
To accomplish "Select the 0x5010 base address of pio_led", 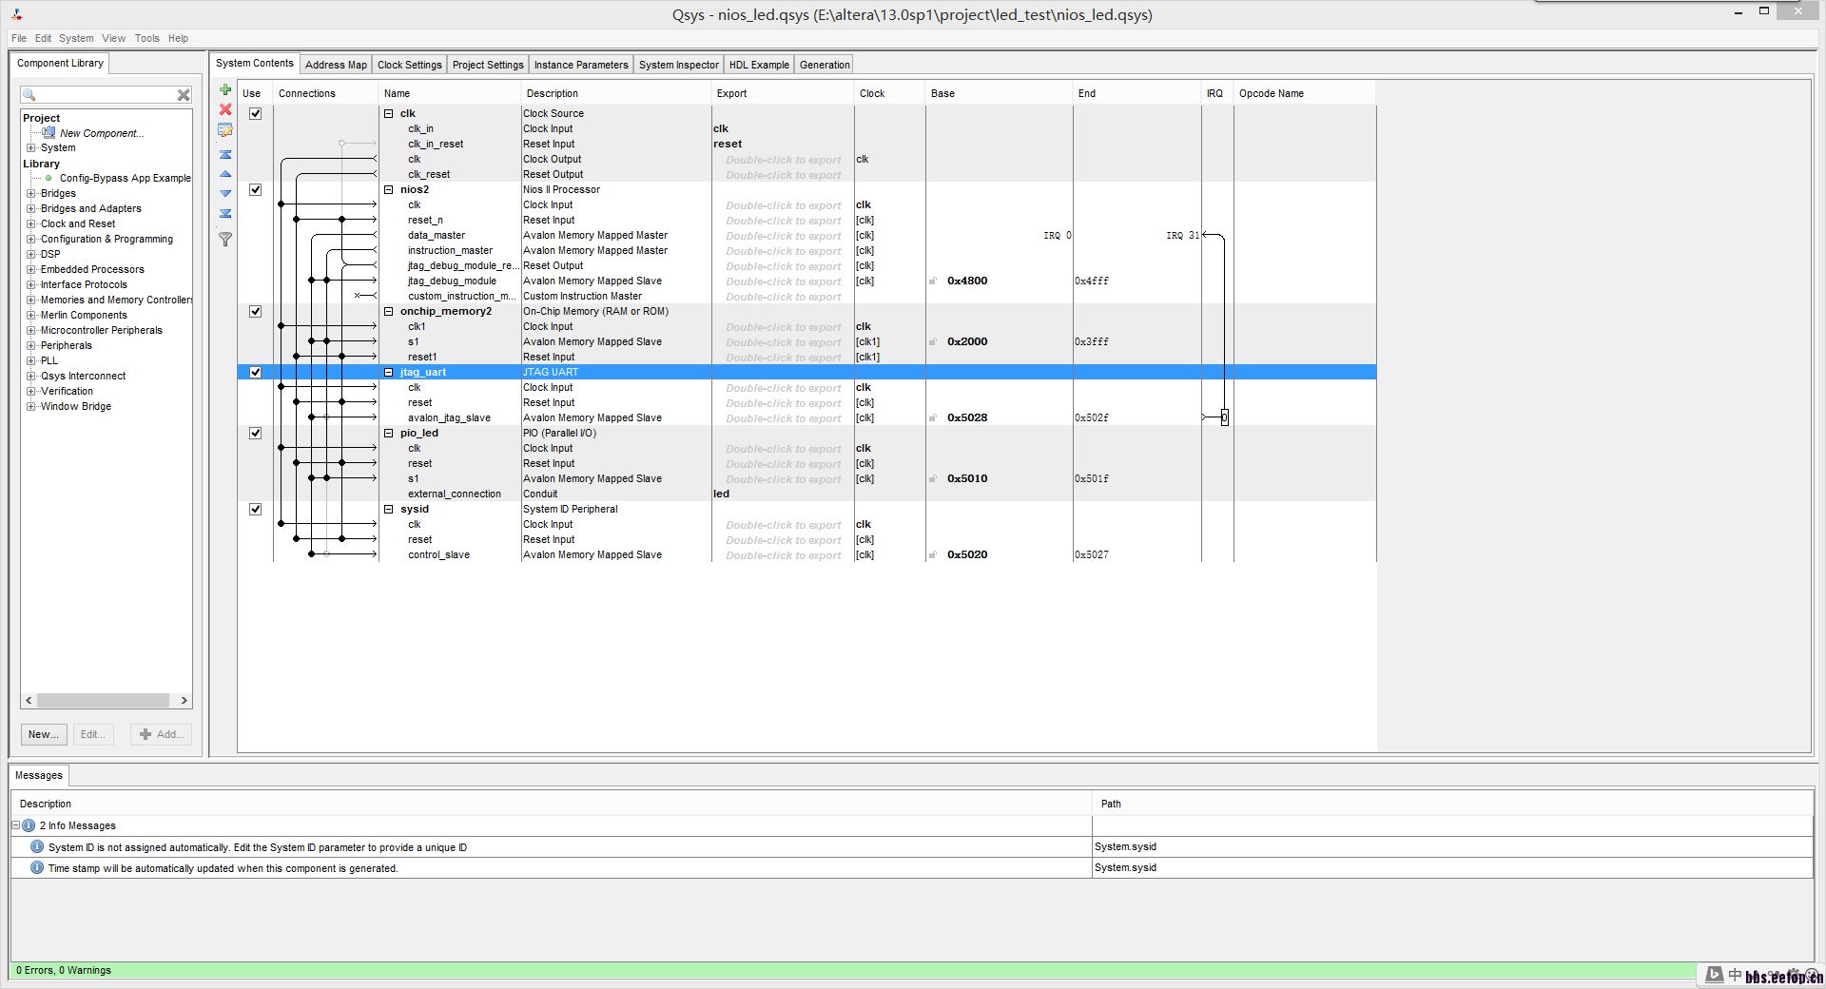I will (x=967, y=478).
